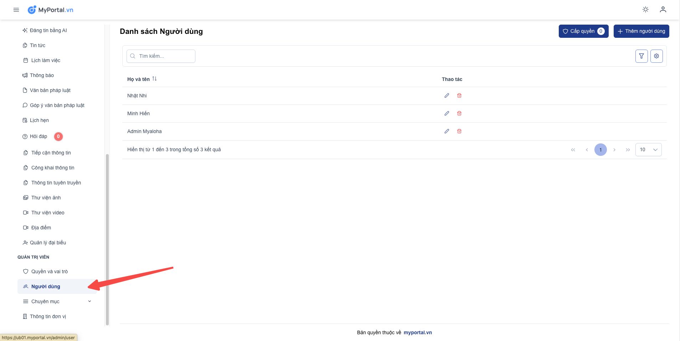Open the user account profile icon

click(x=663, y=10)
